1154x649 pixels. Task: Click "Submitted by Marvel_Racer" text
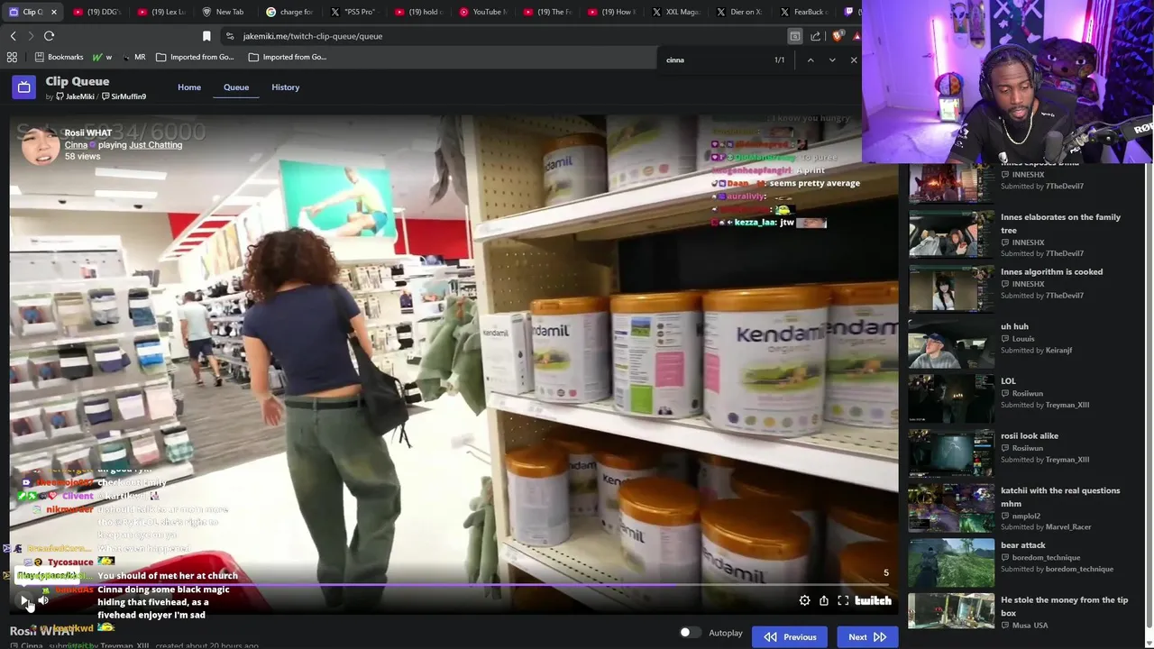coord(1046,527)
